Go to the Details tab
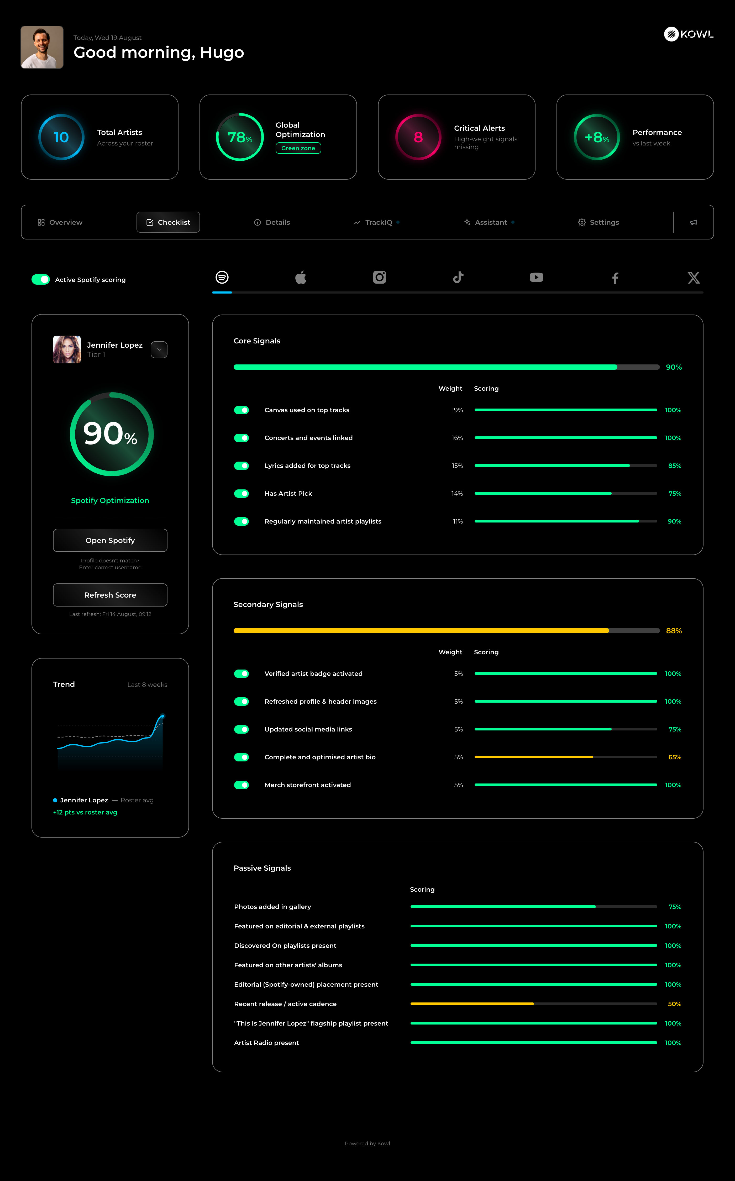Viewport: 735px width, 1181px height. (272, 222)
